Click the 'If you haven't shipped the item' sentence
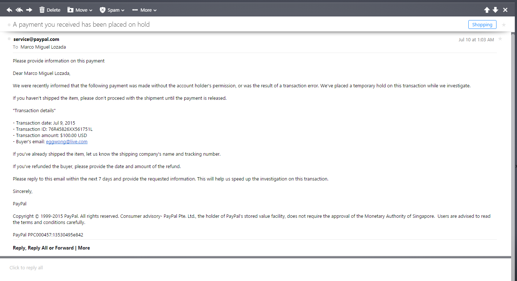This screenshot has height=281, width=517. (120, 98)
